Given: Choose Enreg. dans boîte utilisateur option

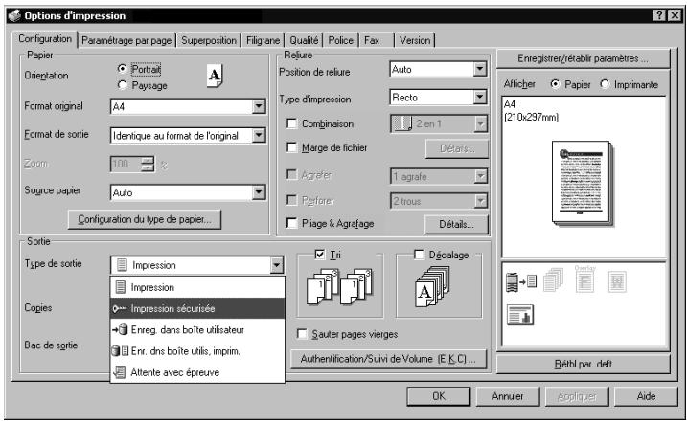Looking at the screenshot, I should tap(197, 330).
